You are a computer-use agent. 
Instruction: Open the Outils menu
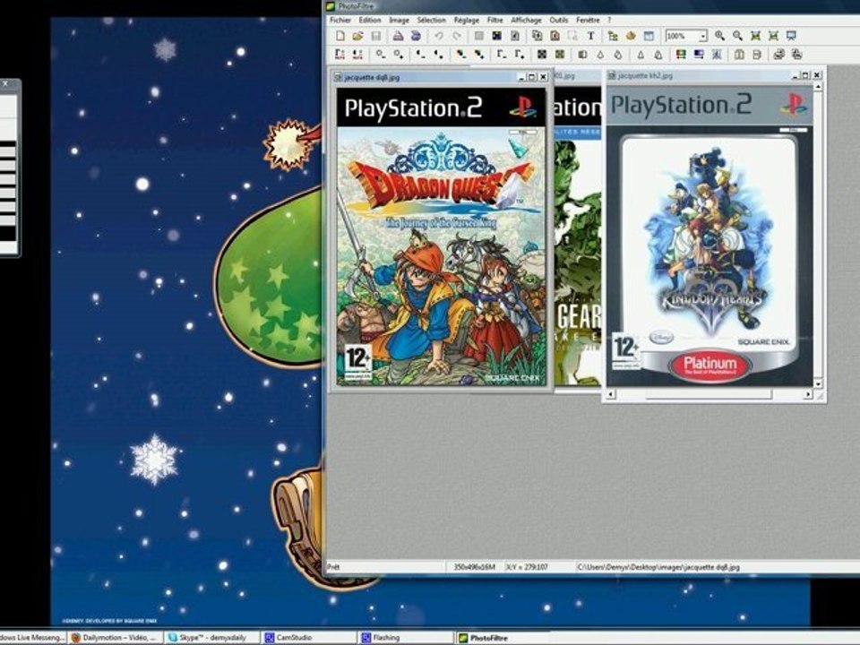558,20
